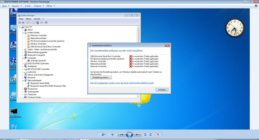Select USB (Universal Serial Bus)-Controller tree entry
This screenshot has width=259, height=140.
[x=45, y=46]
